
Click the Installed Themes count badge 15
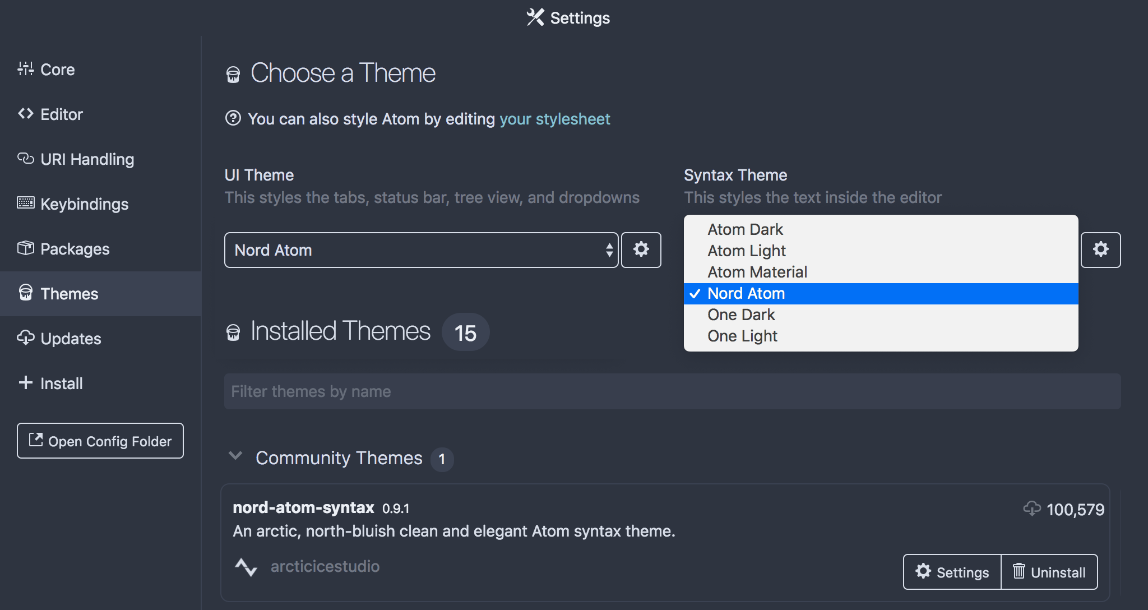(x=465, y=332)
